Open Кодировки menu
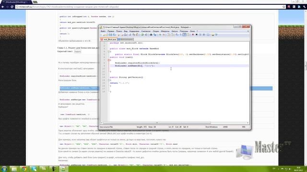The height and width of the screenshot is (172, 307). point(134,31)
